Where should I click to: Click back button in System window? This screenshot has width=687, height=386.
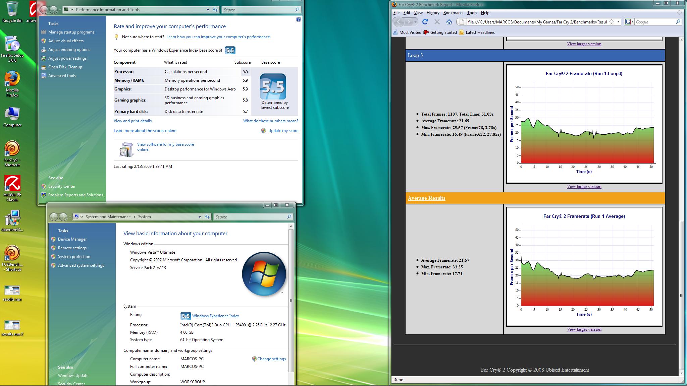coord(54,217)
